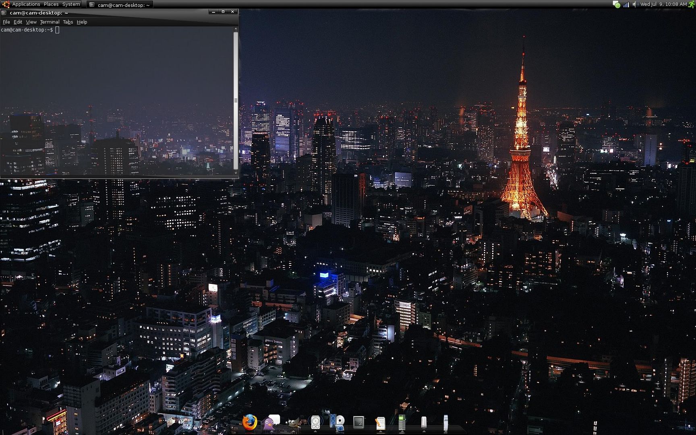Click the Ubuntu logo in the top panel

(x=6, y=4)
